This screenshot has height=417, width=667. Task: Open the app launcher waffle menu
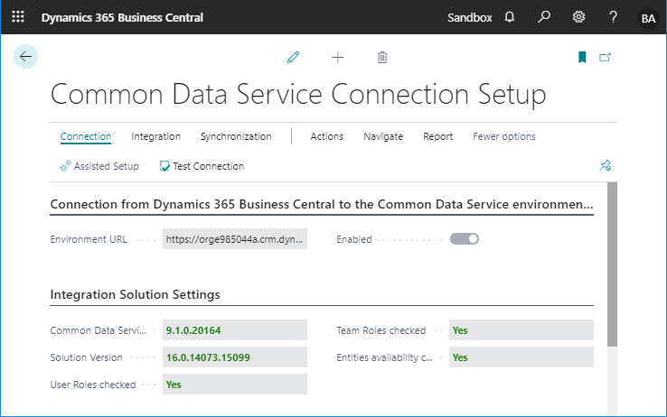coord(18,17)
